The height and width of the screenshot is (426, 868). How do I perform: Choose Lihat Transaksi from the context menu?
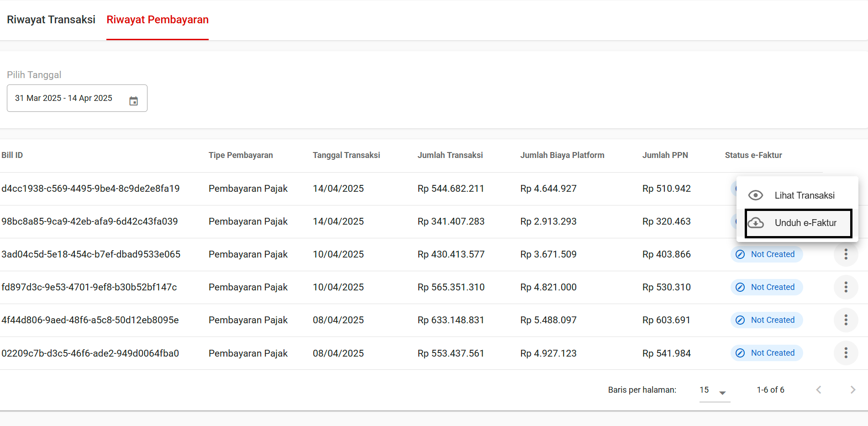[x=804, y=195]
